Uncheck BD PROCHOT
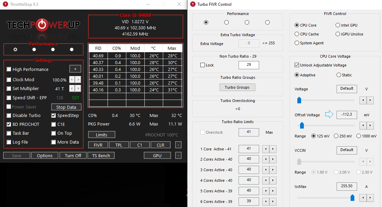The image size is (382, 207). click(x=9, y=124)
